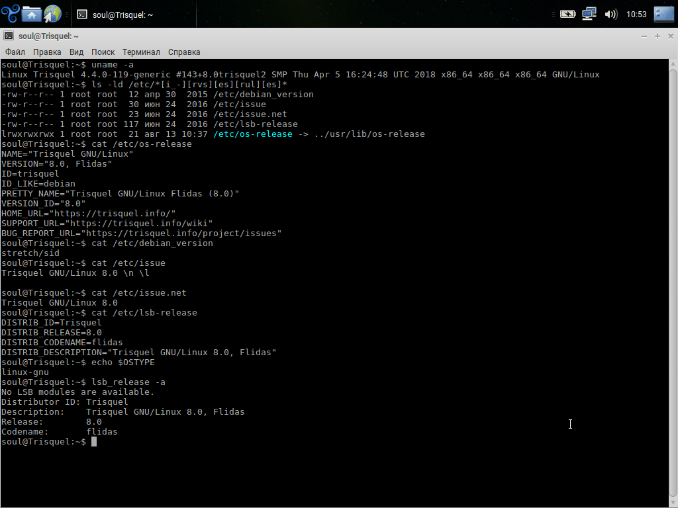
Task: Click the scrollbar up arrow
Action: click(x=673, y=64)
